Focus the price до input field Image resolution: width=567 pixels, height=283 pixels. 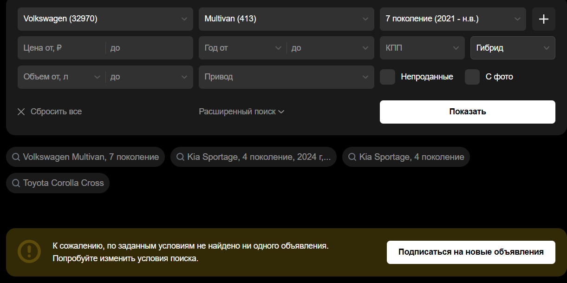tap(150, 48)
